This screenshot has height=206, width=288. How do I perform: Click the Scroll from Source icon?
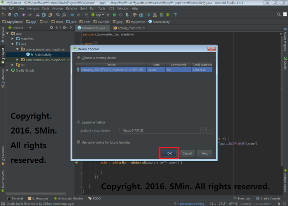pos(52,28)
